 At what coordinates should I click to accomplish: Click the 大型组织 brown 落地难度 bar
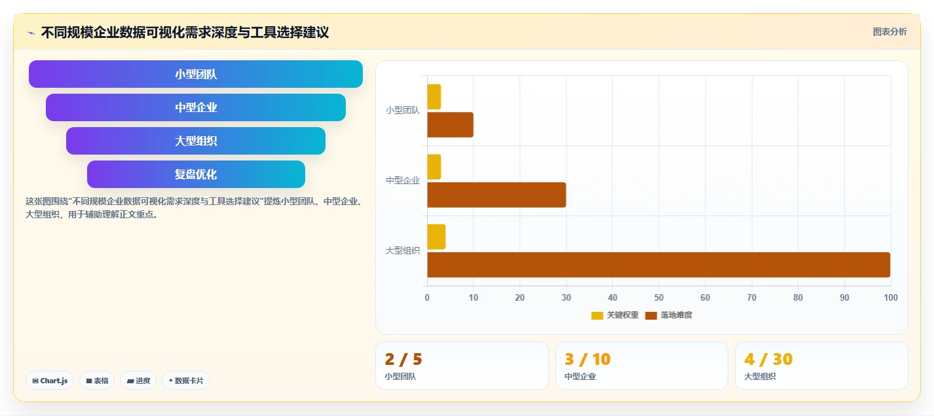658,265
